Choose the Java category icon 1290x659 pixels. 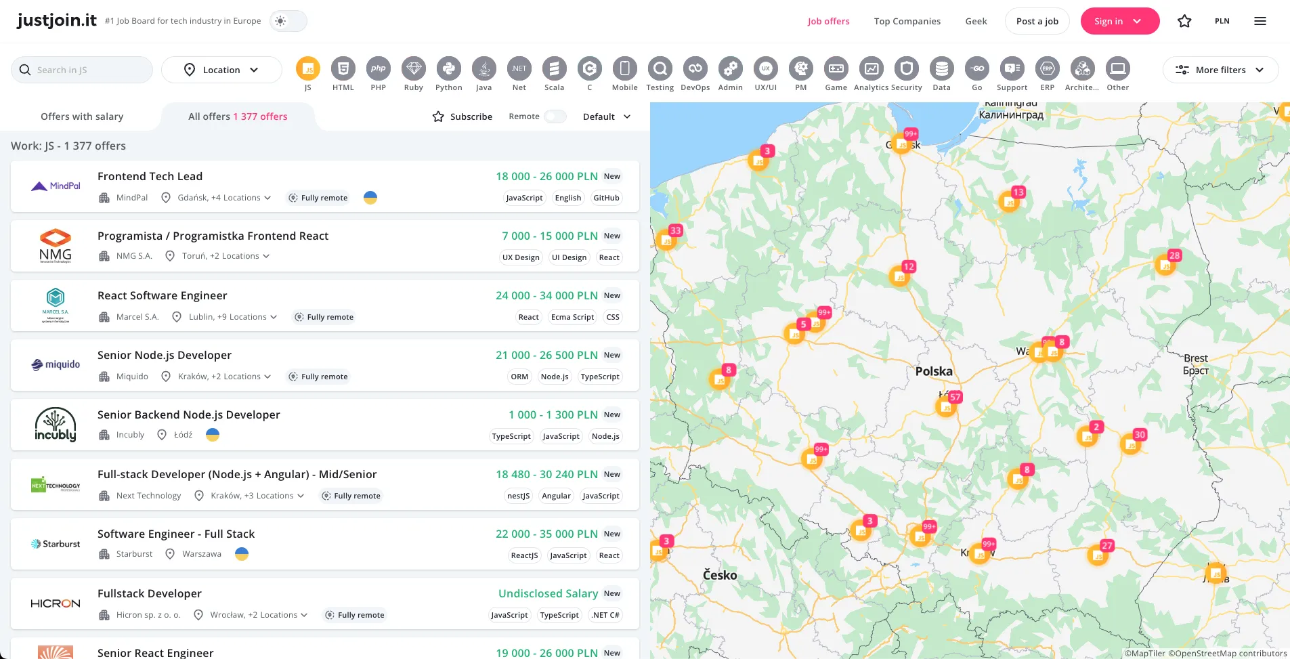pos(484,68)
